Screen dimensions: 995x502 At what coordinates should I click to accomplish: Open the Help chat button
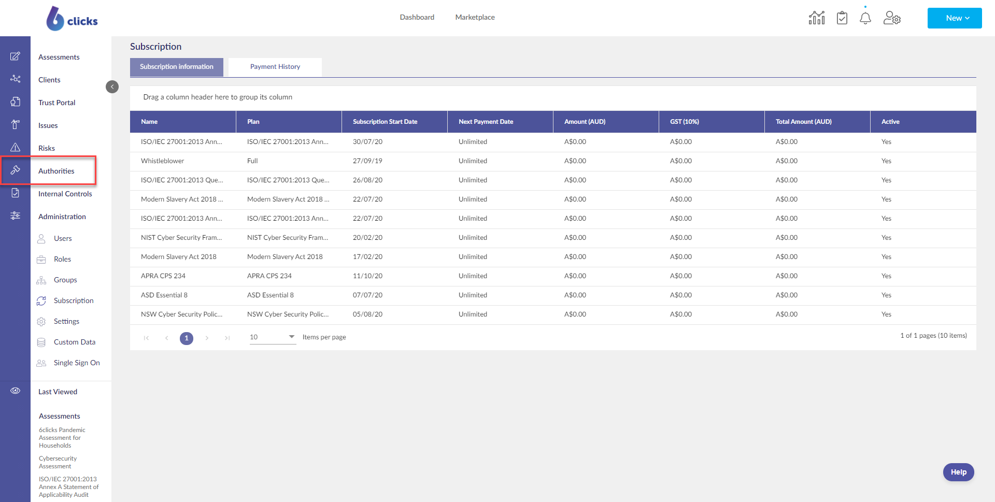tap(959, 472)
